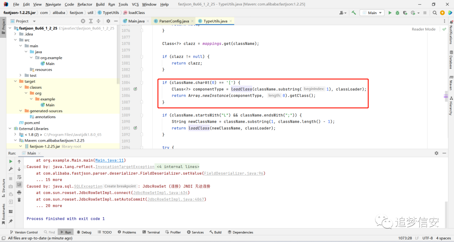Click the 1073:28 caret position in status bar
The width and height of the screenshot is (454, 242).
pyautogui.click(x=405, y=238)
